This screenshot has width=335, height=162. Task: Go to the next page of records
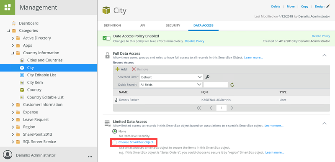point(232,108)
